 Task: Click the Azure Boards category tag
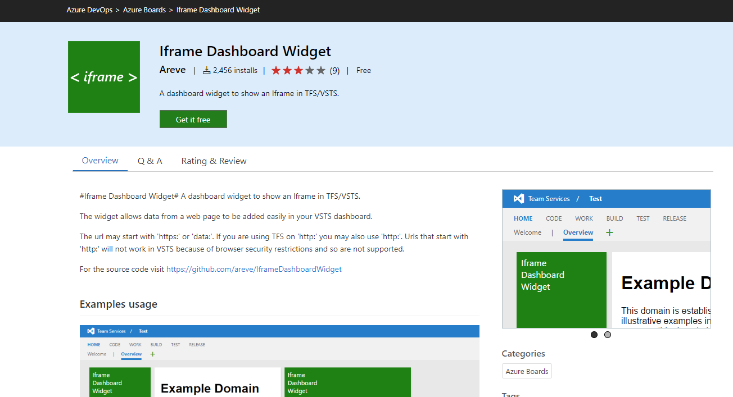pyautogui.click(x=527, y=371)
